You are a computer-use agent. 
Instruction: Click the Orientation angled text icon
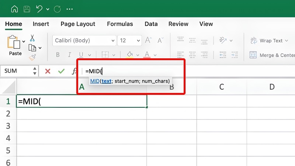(223, 40)
